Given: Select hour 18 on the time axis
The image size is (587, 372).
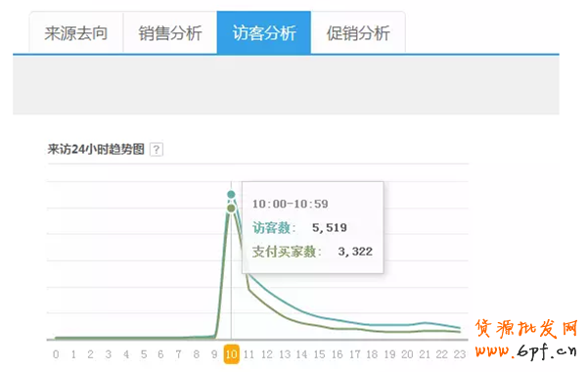Looking at the screenshot, I should (x=372, y=354).
